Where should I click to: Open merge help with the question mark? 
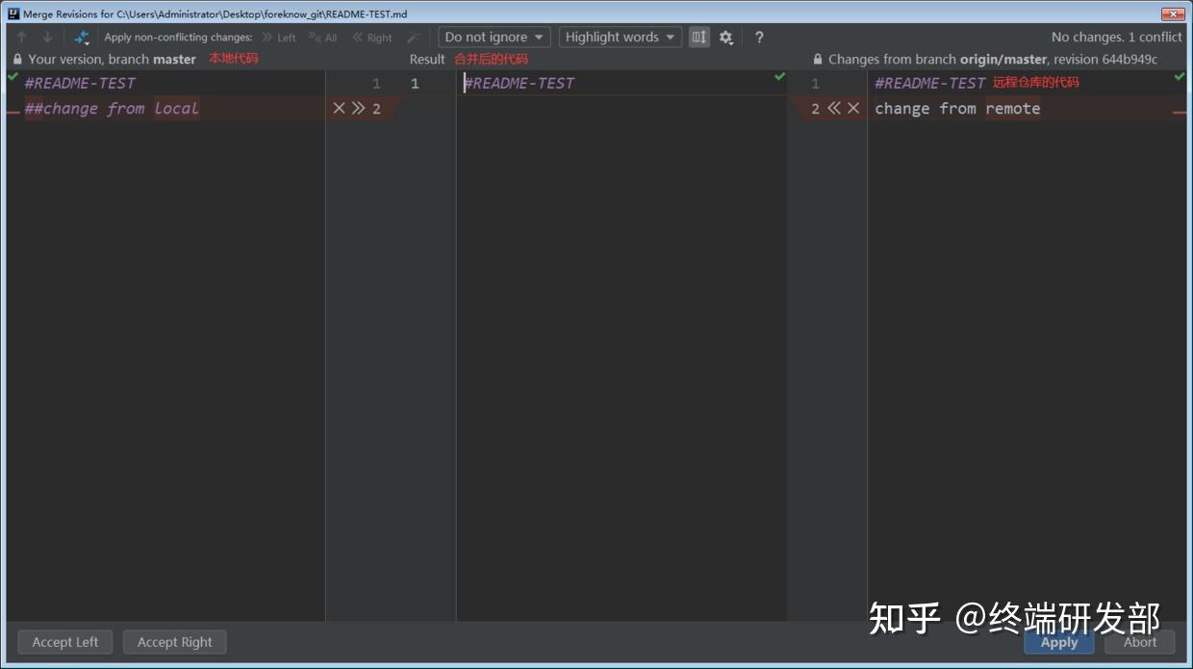[x=759, y=37]
